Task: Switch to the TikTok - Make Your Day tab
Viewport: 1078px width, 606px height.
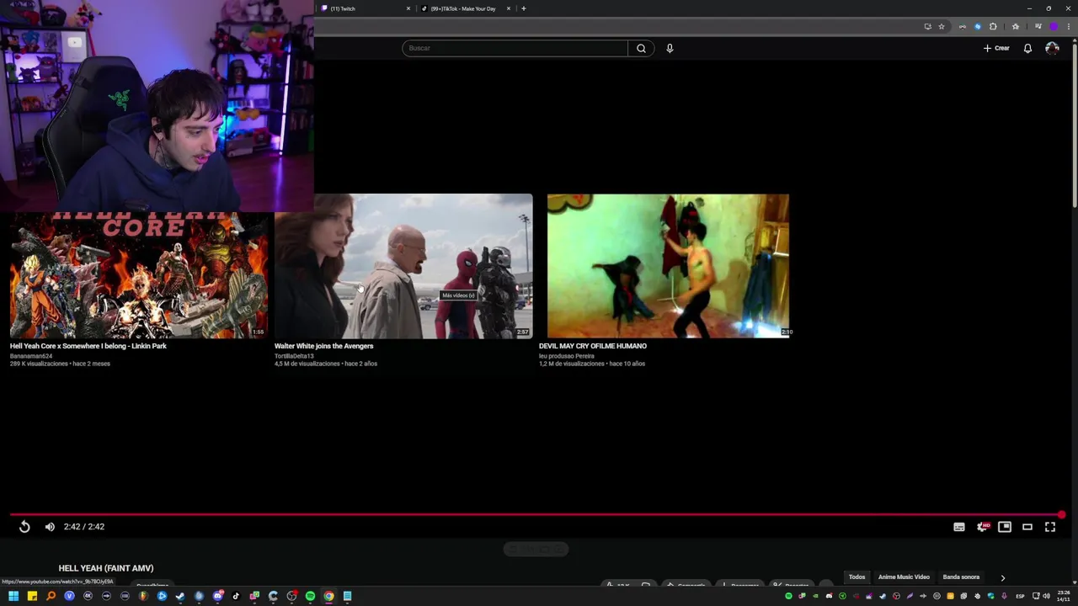Action: click(466, 8)
